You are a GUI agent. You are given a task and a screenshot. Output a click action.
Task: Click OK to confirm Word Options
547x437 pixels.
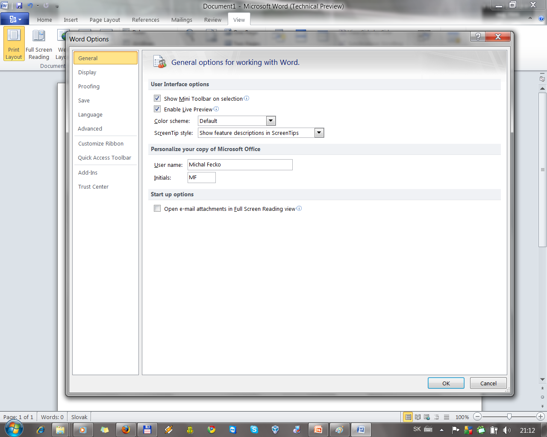(446, 383)
